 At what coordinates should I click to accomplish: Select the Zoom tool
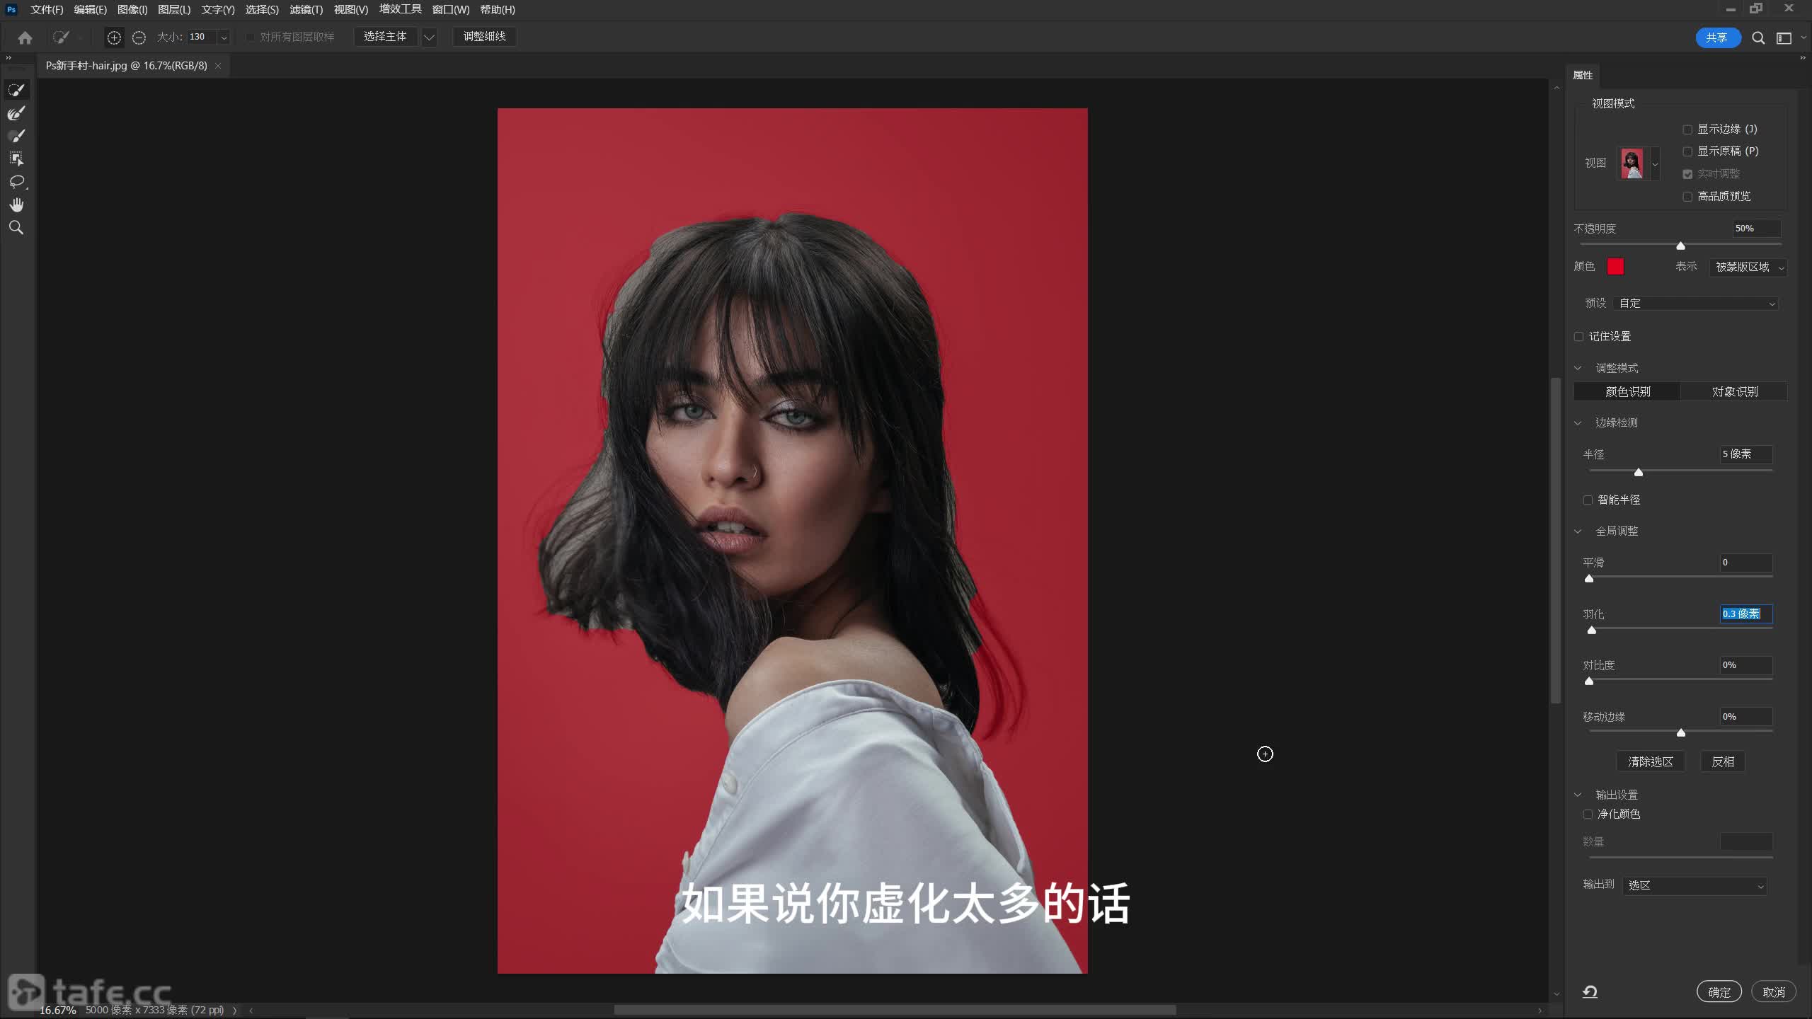(x=16, y=228)
